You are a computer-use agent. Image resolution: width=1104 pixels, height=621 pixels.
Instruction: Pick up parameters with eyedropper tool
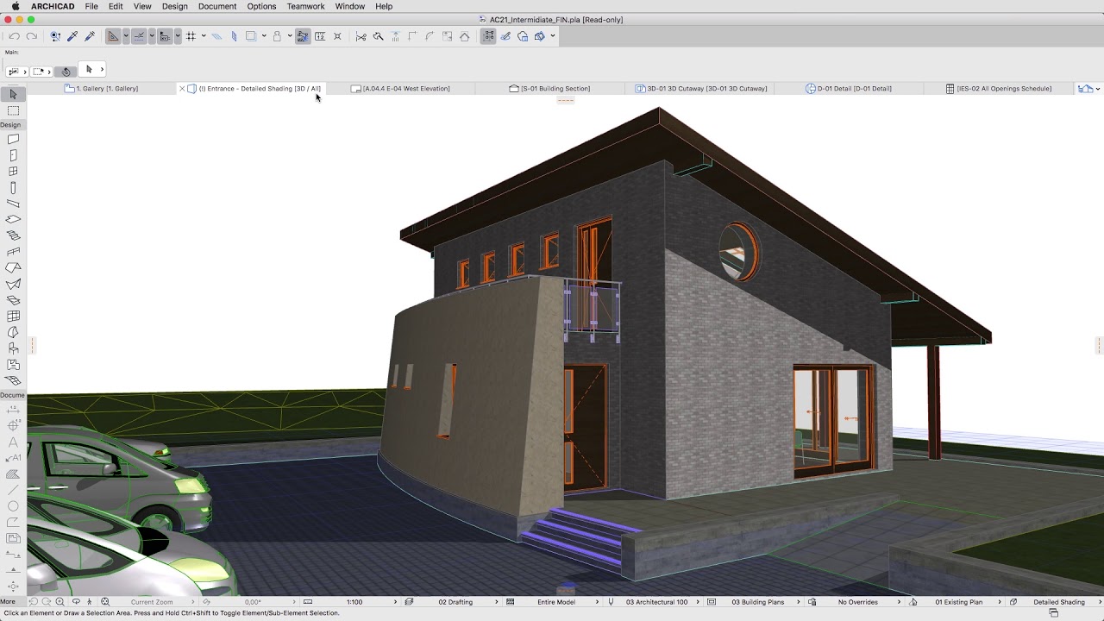tap(72, 36)
